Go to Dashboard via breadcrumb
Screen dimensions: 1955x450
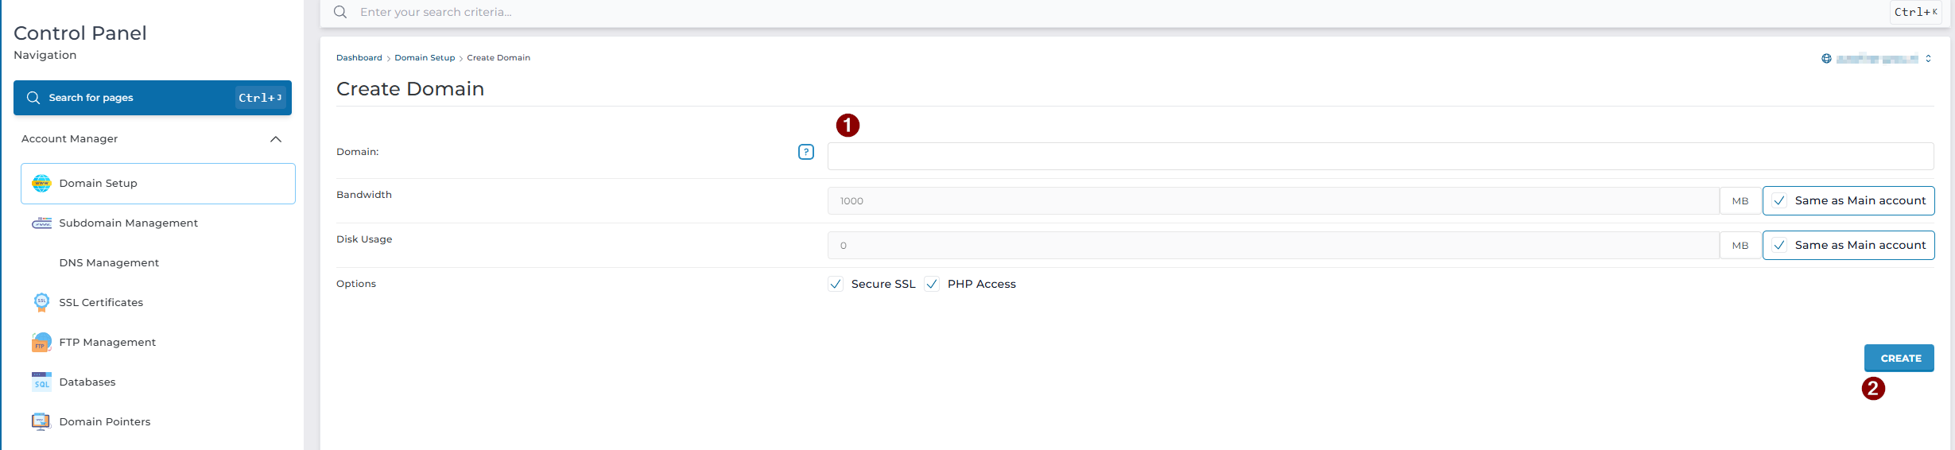click(359, 58)
